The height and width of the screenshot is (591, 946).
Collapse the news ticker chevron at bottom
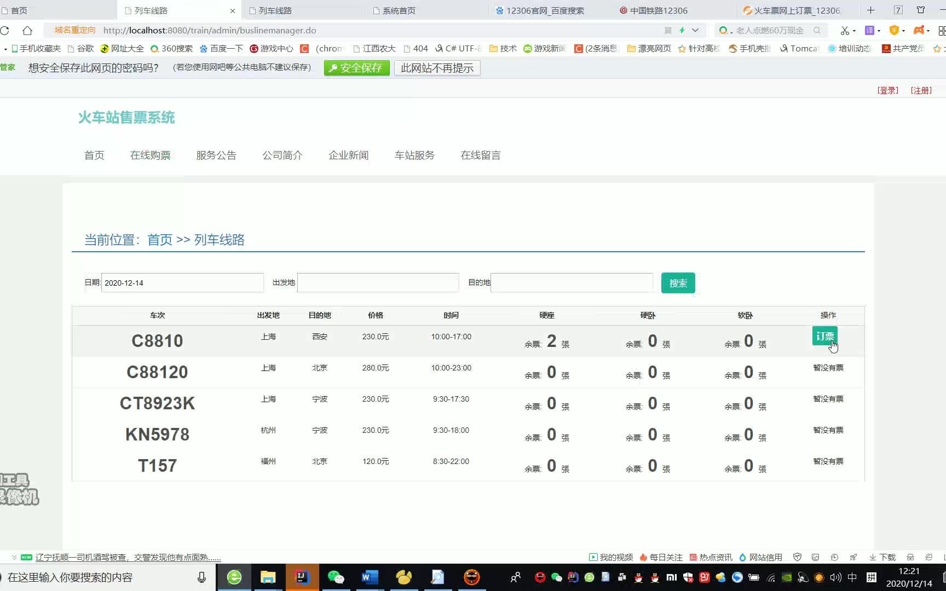pos(14,557)
